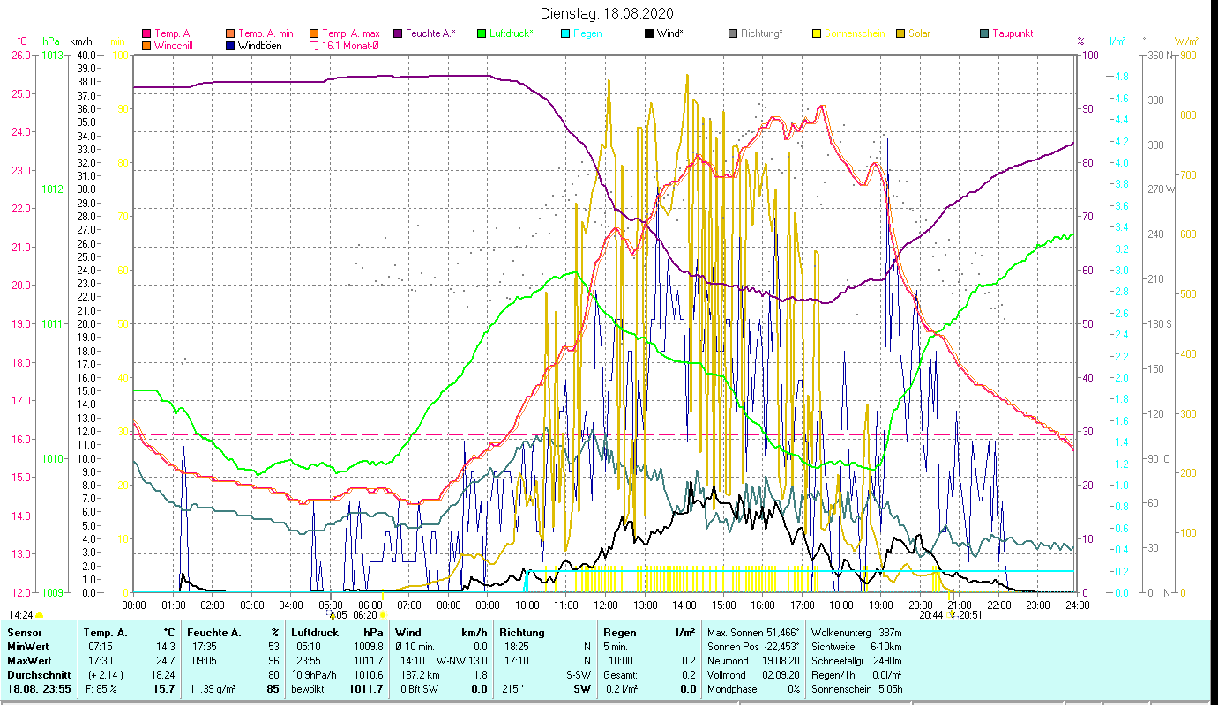Click the chart title Dienstag, 18.08.2020
1218x705 pixels.
coord(609,13)
